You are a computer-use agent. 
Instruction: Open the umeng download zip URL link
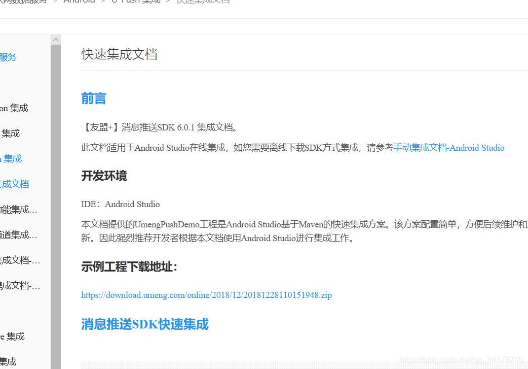pyautogui.click(x=206, y=295)
